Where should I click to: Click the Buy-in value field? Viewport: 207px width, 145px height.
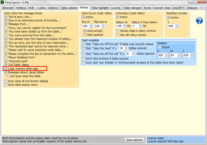86,26
